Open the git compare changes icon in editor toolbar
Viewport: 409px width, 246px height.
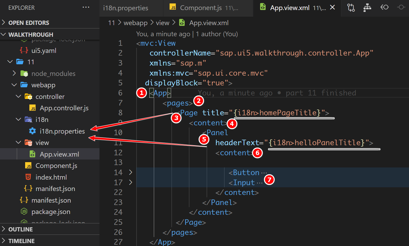coord(351,8)
